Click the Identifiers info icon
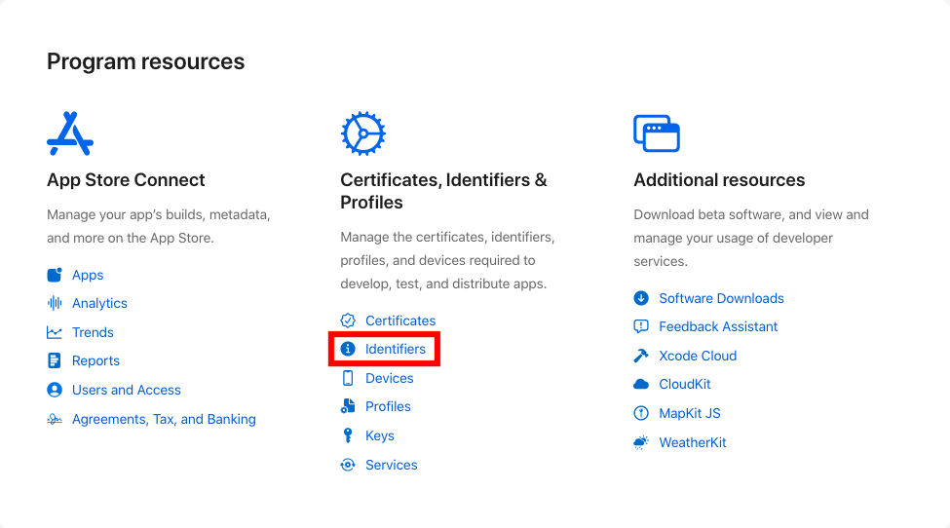The height and width of the screenshot is (528, 950). point(348,349)
